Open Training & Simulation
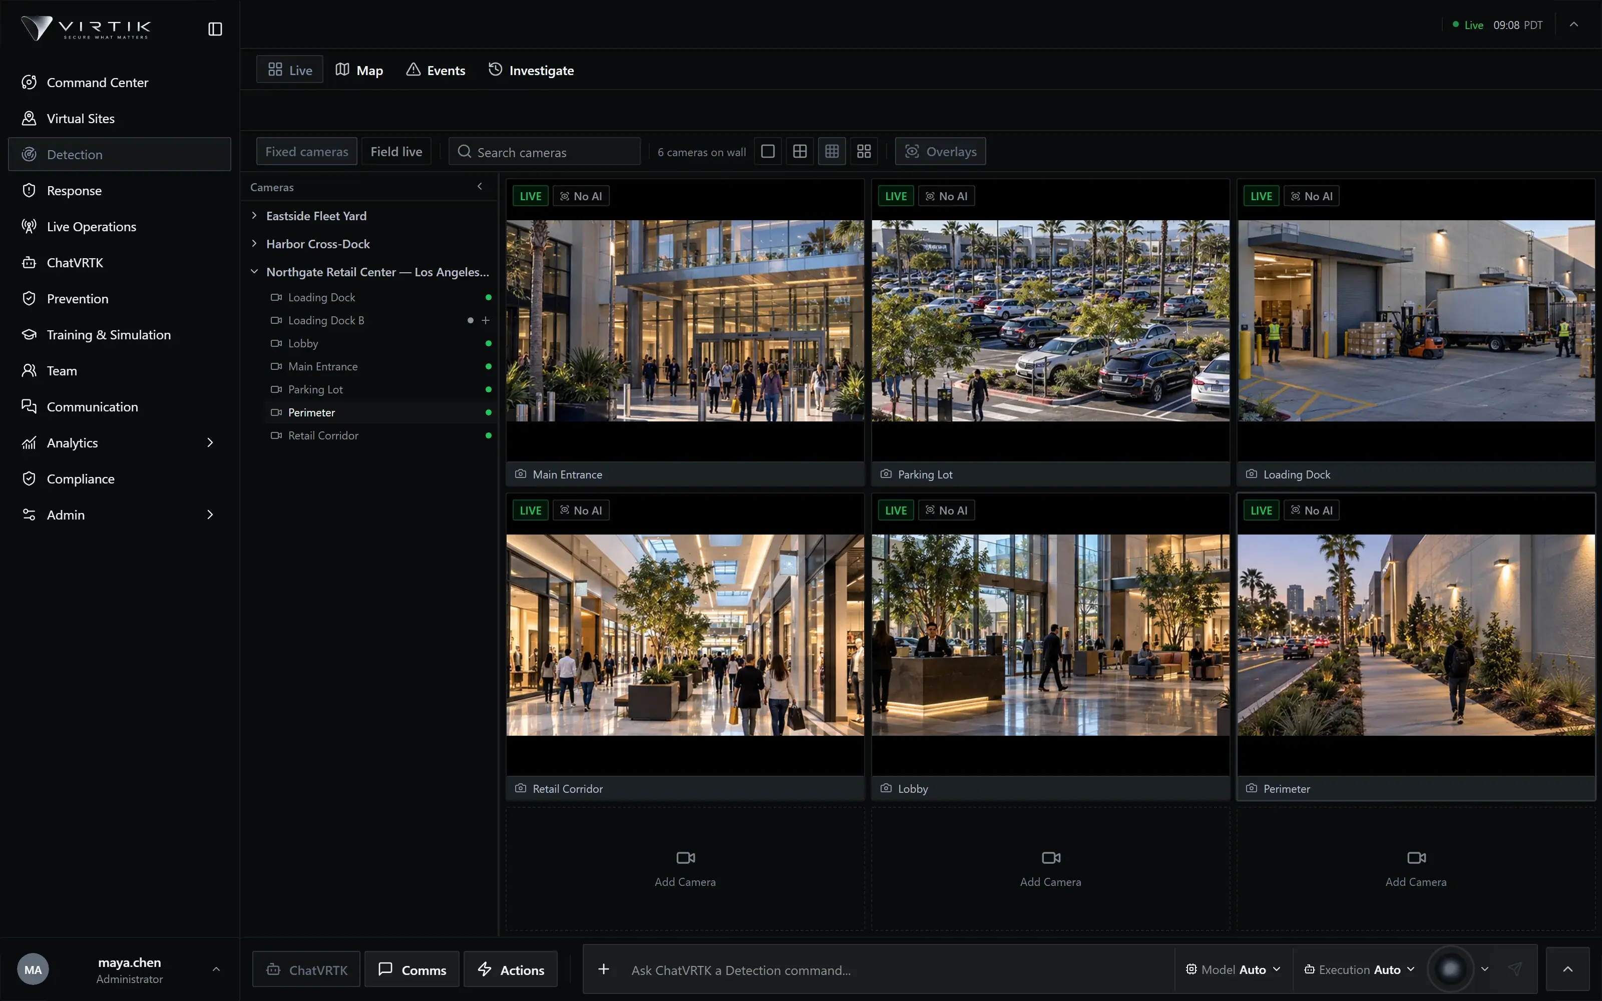The height and width of the screenshot is (1001, 1602). tap(119, 334)
